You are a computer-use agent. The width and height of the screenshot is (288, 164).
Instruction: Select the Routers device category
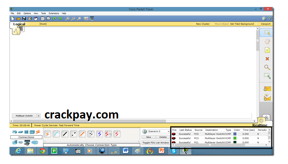coord(14,132)
